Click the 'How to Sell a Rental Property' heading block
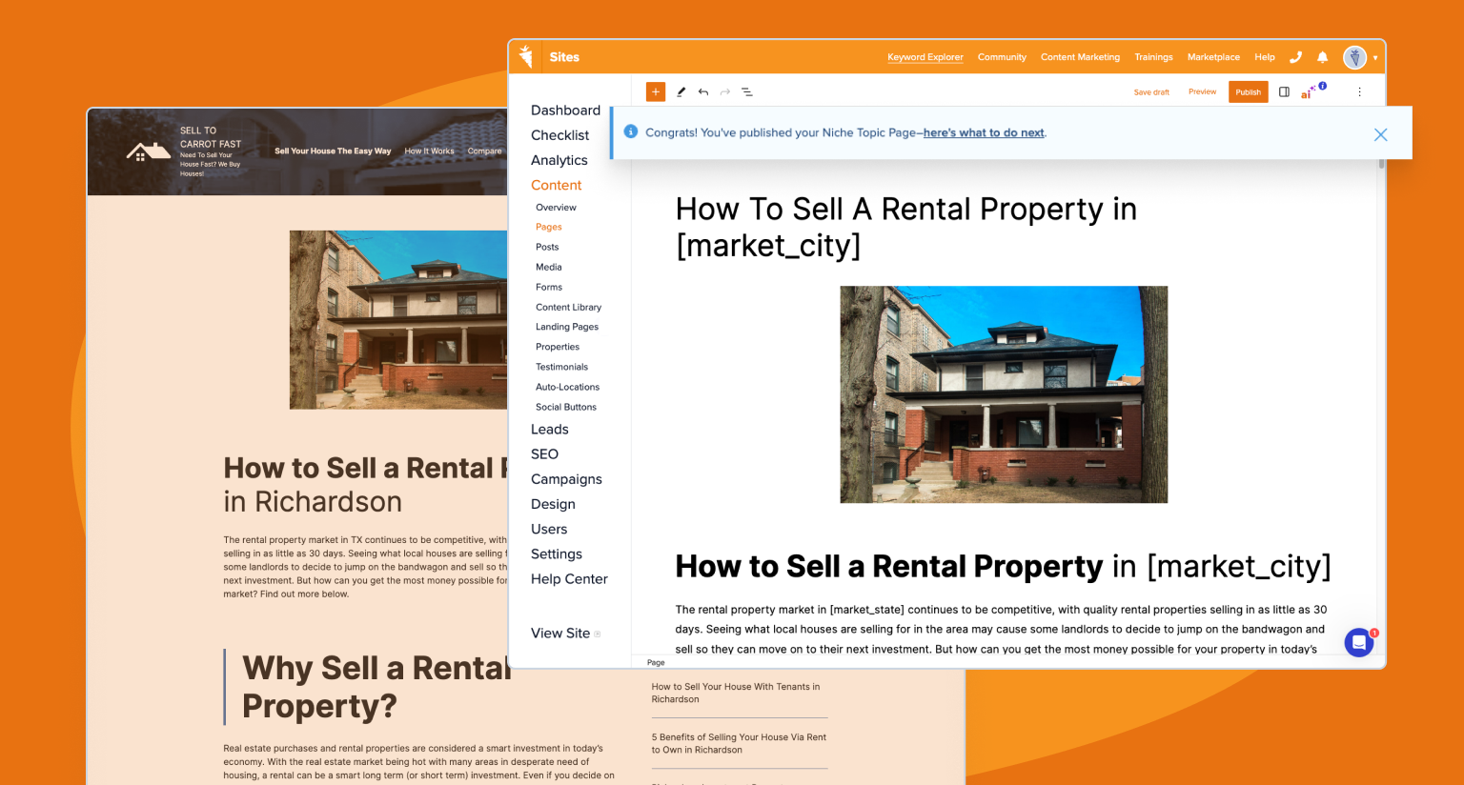Image resolution: width=1464 pixels, height=785 pixels. (1003, 566)
